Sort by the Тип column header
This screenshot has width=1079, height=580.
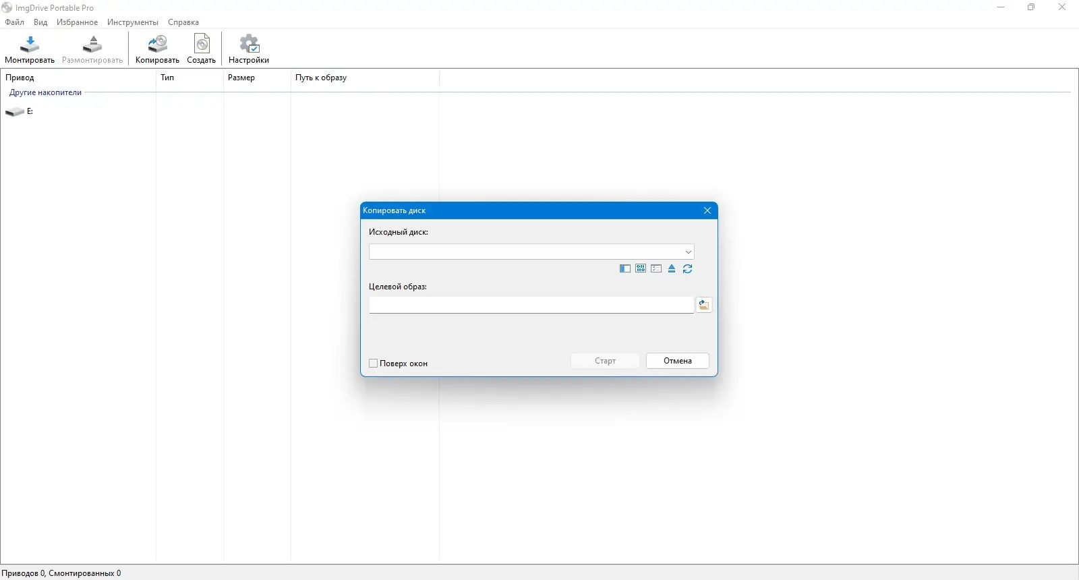point(189,78)
